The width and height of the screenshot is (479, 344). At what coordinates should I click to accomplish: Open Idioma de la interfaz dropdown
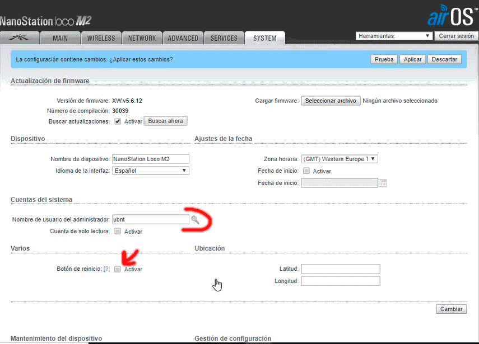click(x=151, y=171)
